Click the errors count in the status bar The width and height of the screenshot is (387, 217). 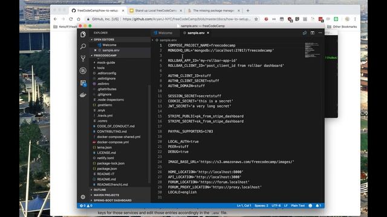click(83, 206)
